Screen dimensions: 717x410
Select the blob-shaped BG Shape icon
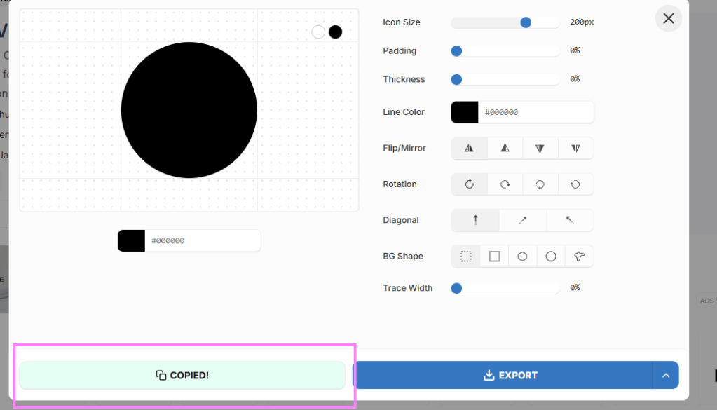click(x=579, y=257)
